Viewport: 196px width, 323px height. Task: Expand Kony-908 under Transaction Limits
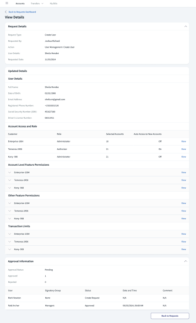point(9,249)
